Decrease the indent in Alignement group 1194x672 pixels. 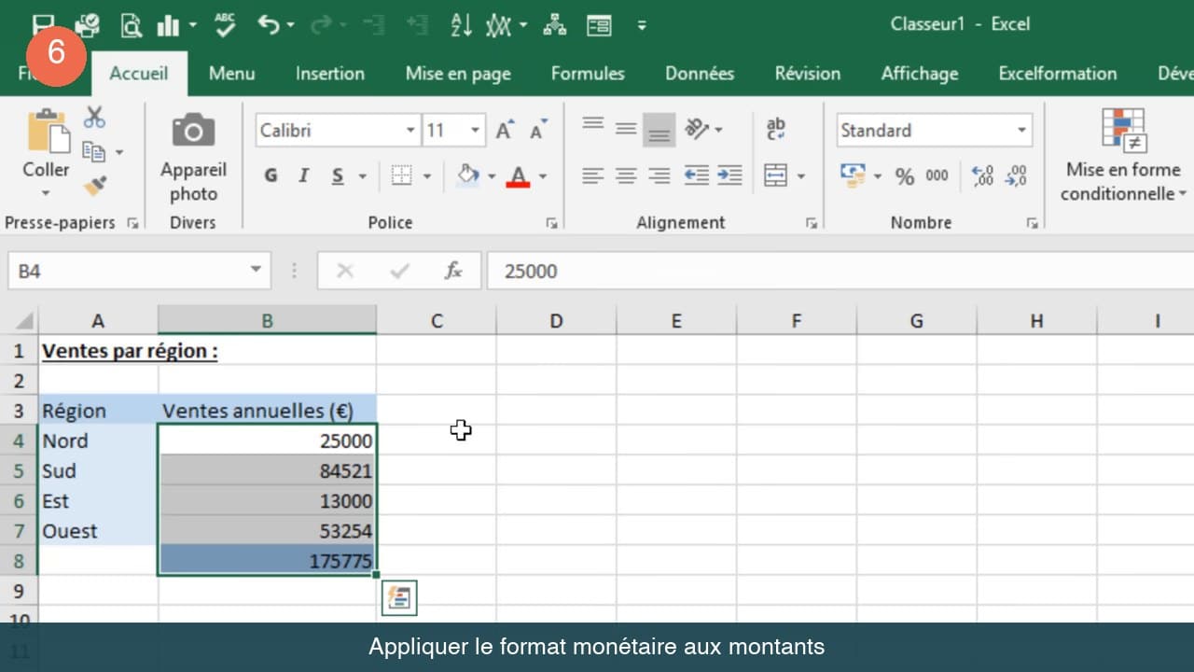tap(696, 175)
